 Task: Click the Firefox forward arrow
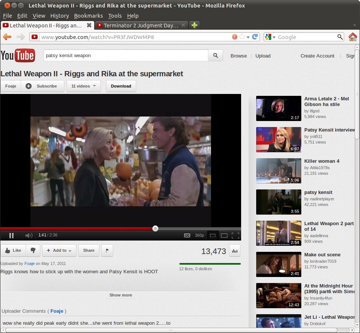click(21, 37)
